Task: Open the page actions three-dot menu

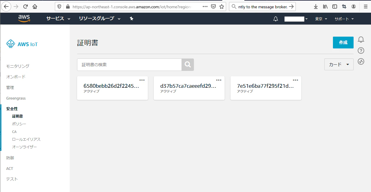Action: coord(205,6)
